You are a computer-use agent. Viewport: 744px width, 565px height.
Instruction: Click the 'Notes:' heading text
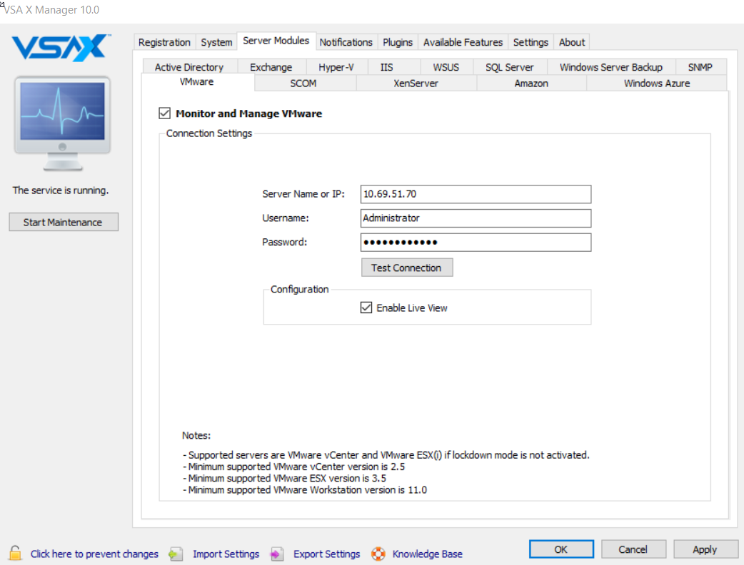pos(196,435)
